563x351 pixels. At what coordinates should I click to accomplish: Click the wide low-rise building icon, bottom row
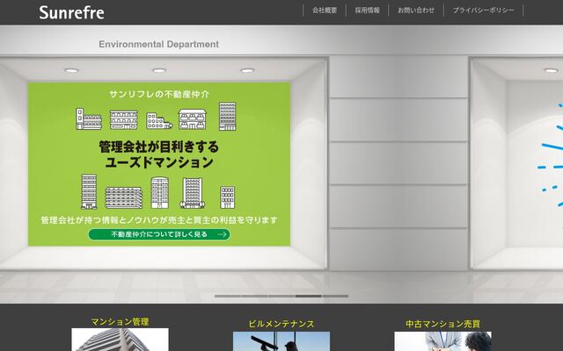[x=123, y=197]
